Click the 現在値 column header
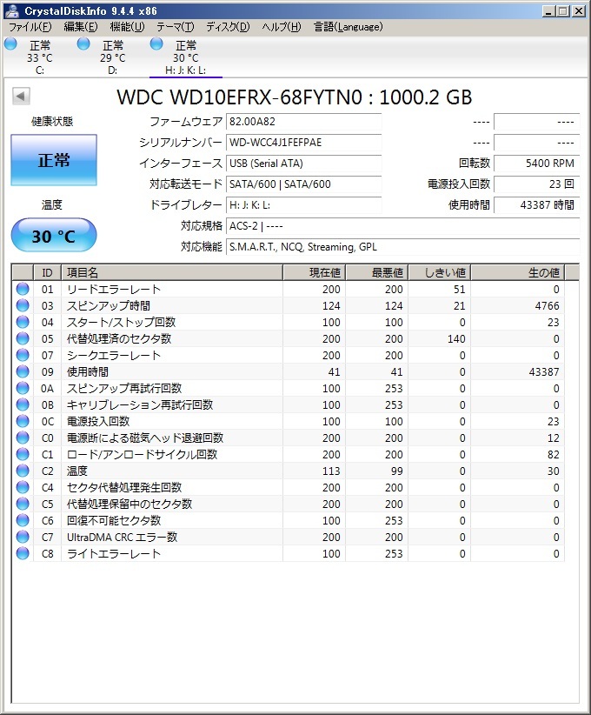Image resolution: width=591 pixels, height=715 pixels. tap(314, 272)
